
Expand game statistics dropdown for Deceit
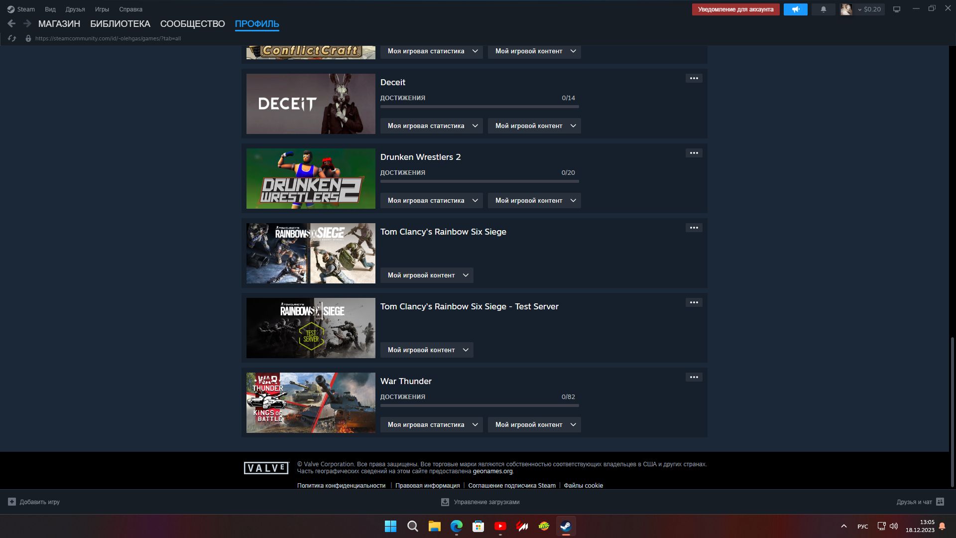431,126
